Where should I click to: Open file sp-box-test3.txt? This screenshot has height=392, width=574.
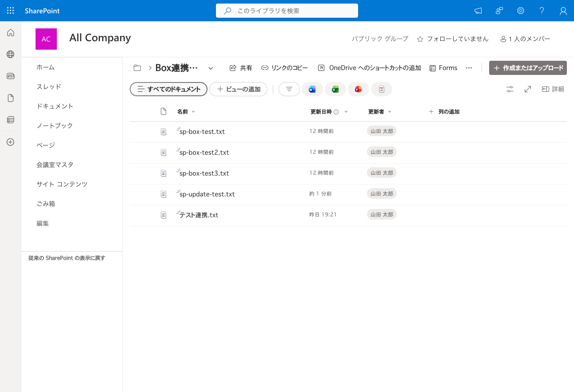click(x=204, y=173)
